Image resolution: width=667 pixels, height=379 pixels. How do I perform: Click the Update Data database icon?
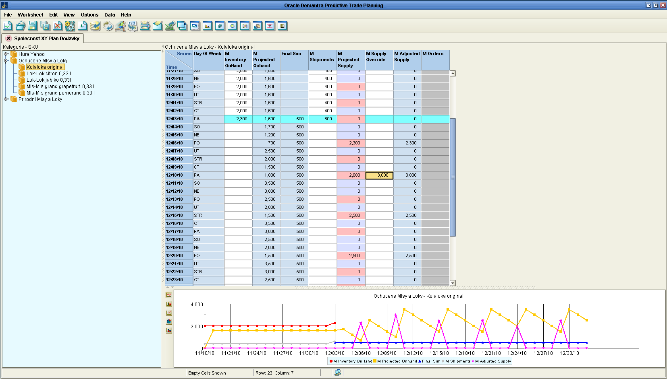(x=95, y=26)
